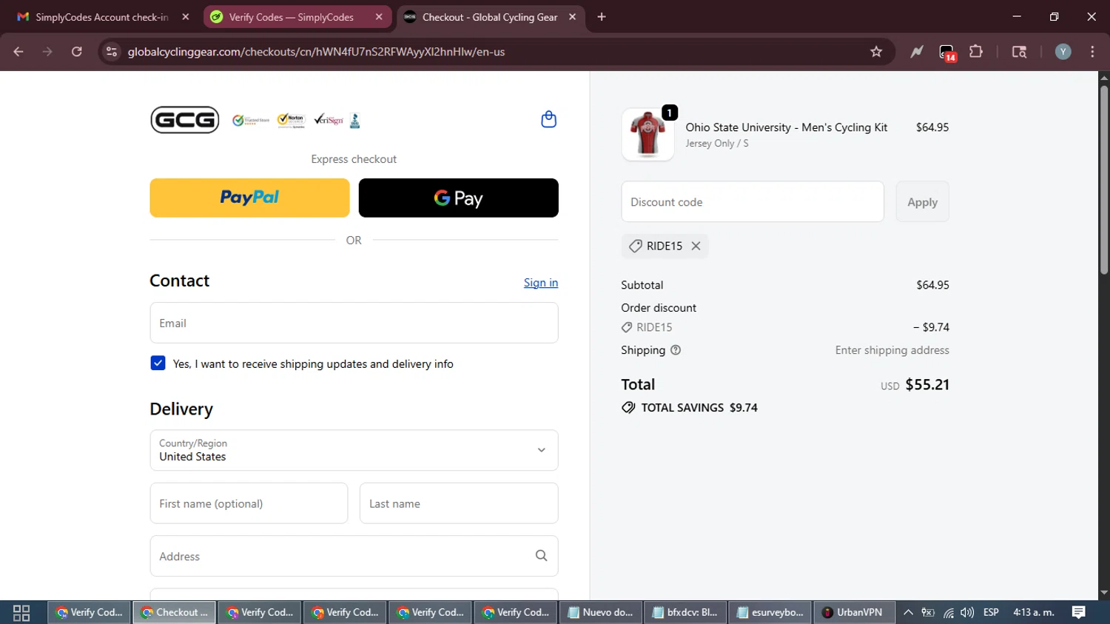Screen dimensions: 1110x624
Task: Close the SimplyCodes Account check-in tab
Action: coord(186,17)
